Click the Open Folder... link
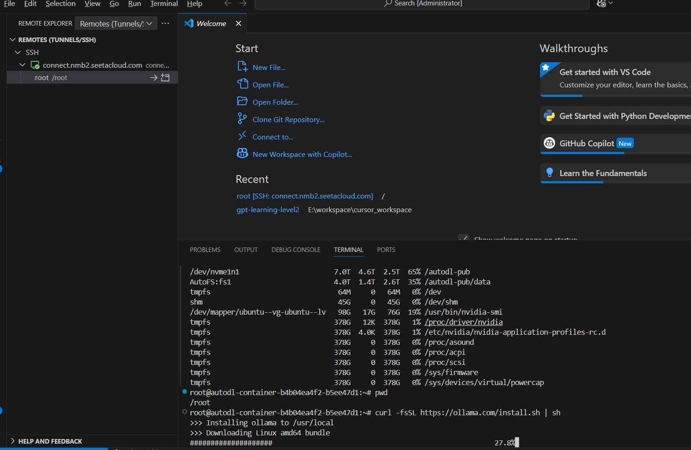Screen dimensions: 691x450 tap(275, 102)
